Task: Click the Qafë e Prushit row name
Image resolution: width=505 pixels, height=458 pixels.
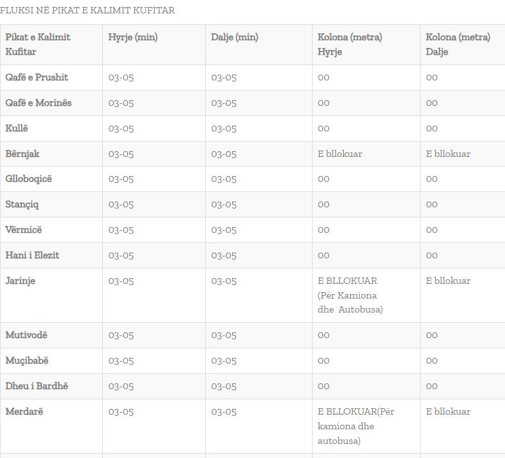Action: click(x=37, y=77)
